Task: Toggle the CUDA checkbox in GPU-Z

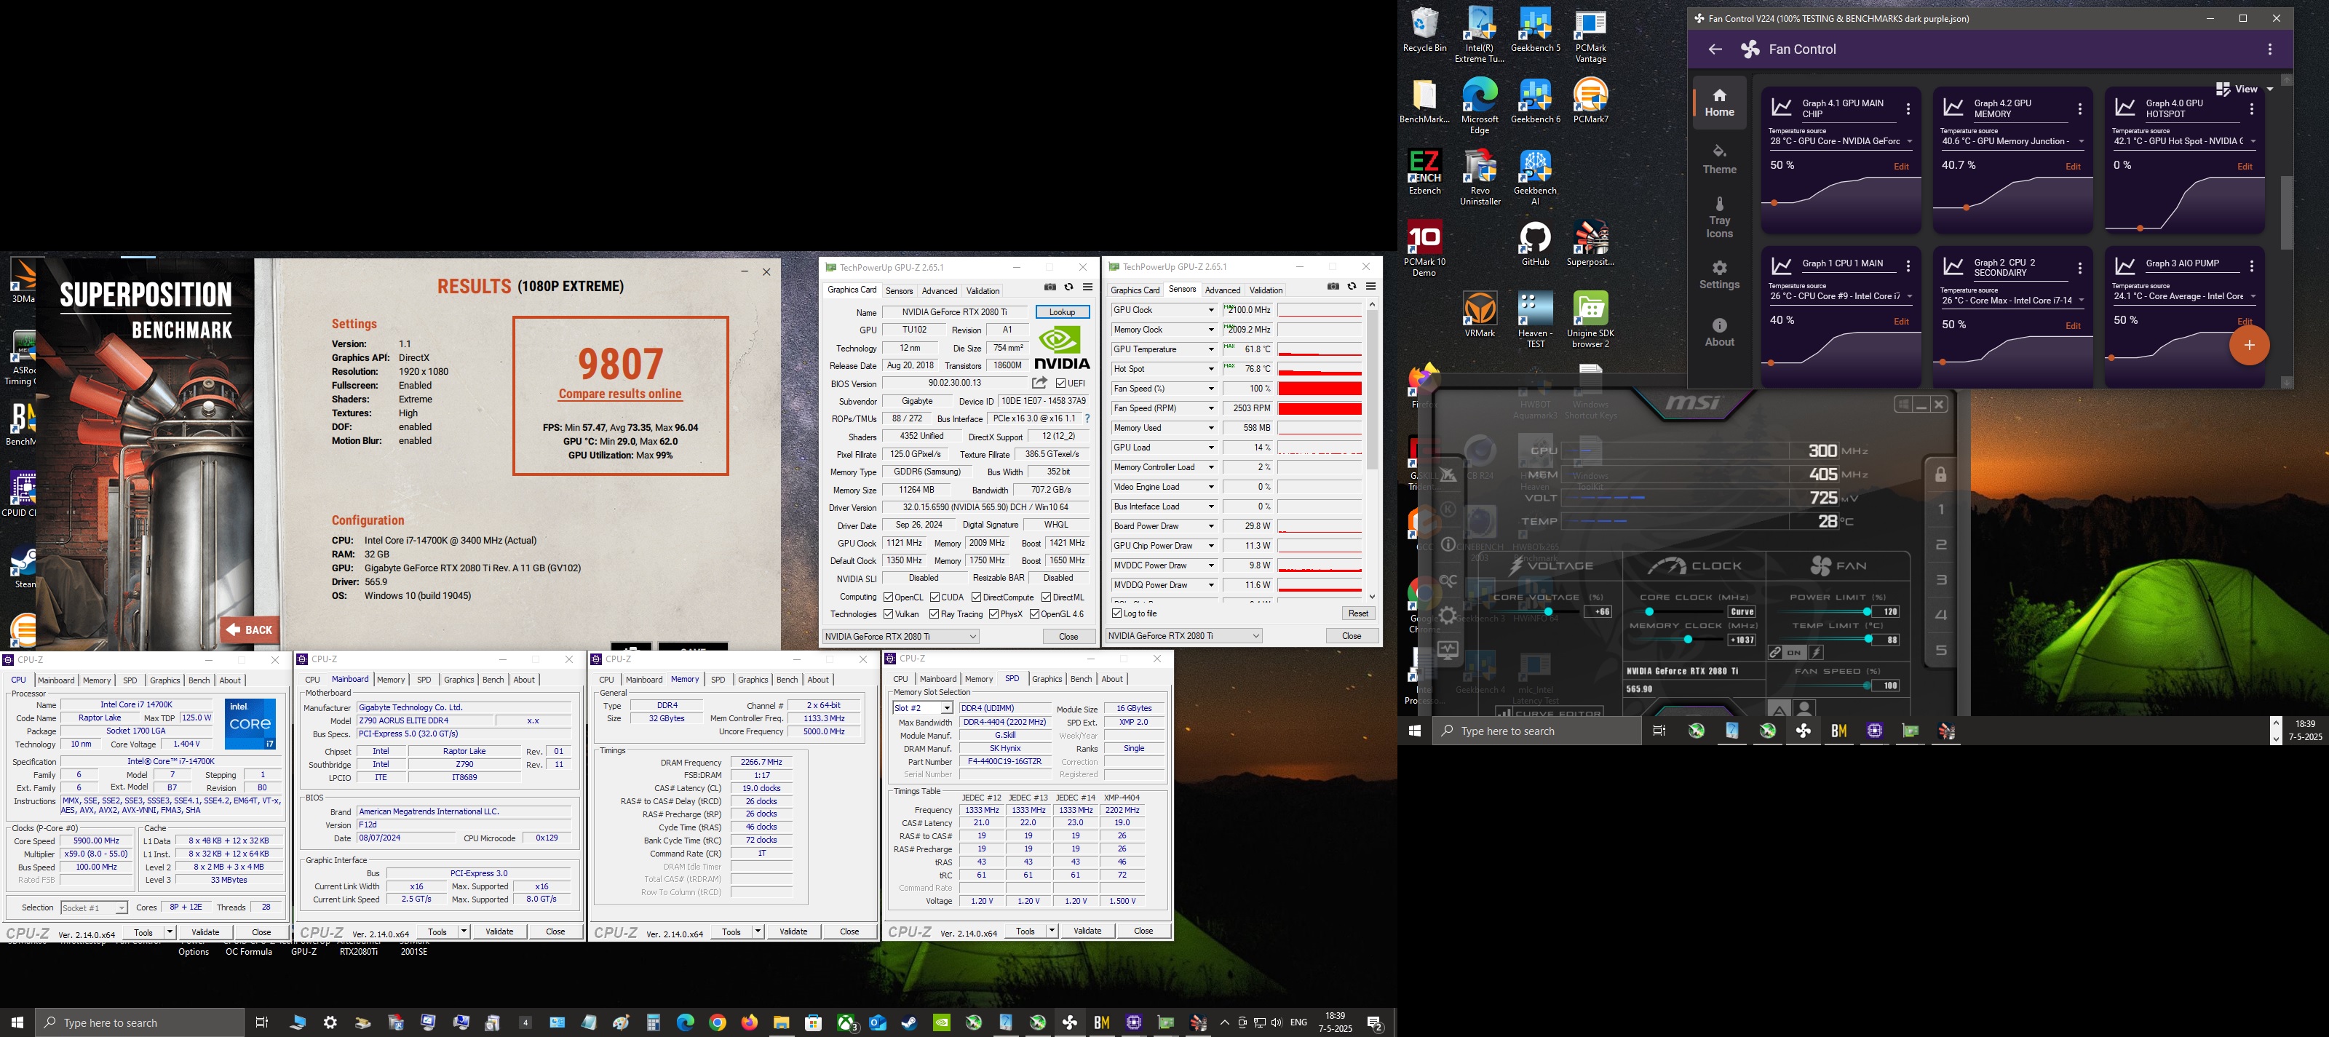Action: (x=935, y=597)
